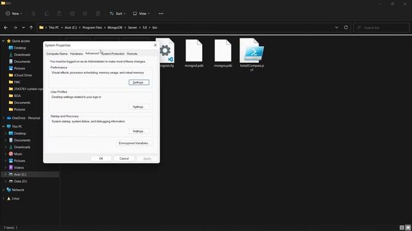This screenshot has height=231, width=412.
Task: Click This PC in the address bar
Action: pos(53,28)
